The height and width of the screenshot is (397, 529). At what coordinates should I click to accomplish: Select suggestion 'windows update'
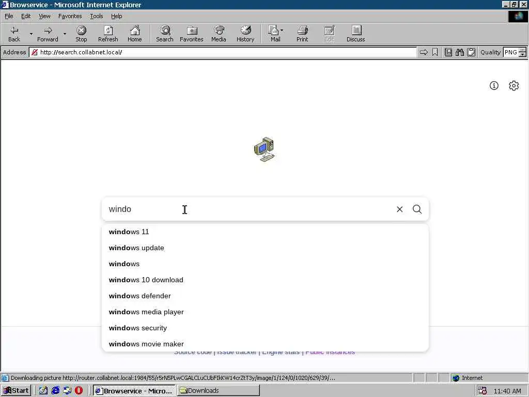[x=265, y=248]
